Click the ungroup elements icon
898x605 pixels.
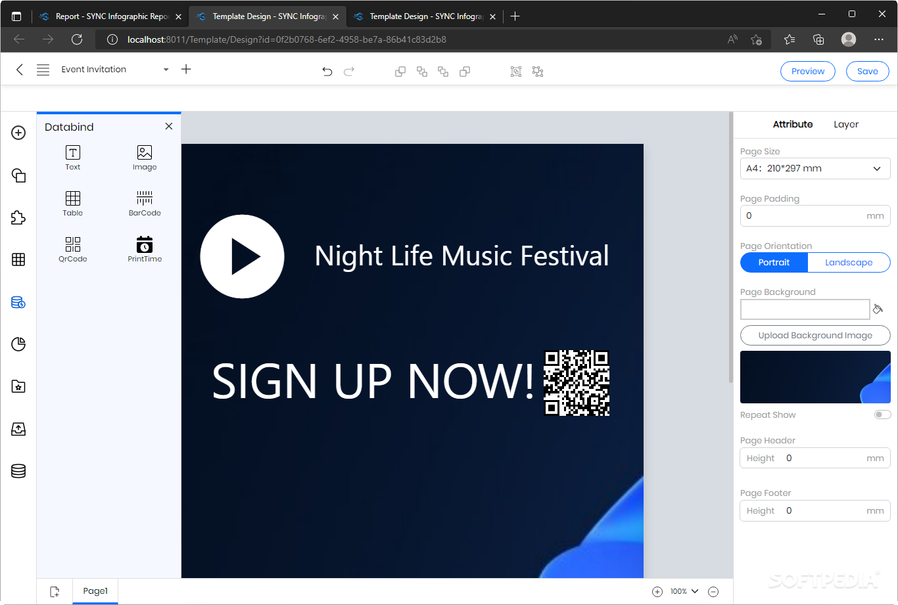coord(538,72)
